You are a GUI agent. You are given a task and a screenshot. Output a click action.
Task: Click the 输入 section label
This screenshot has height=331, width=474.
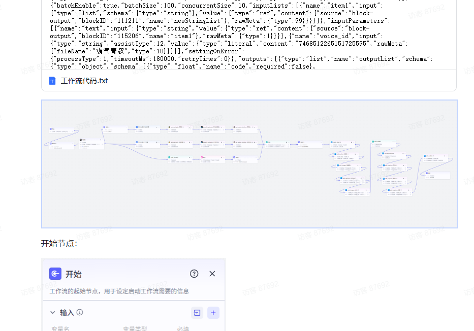pyautogui.click(x=67, y=312)
